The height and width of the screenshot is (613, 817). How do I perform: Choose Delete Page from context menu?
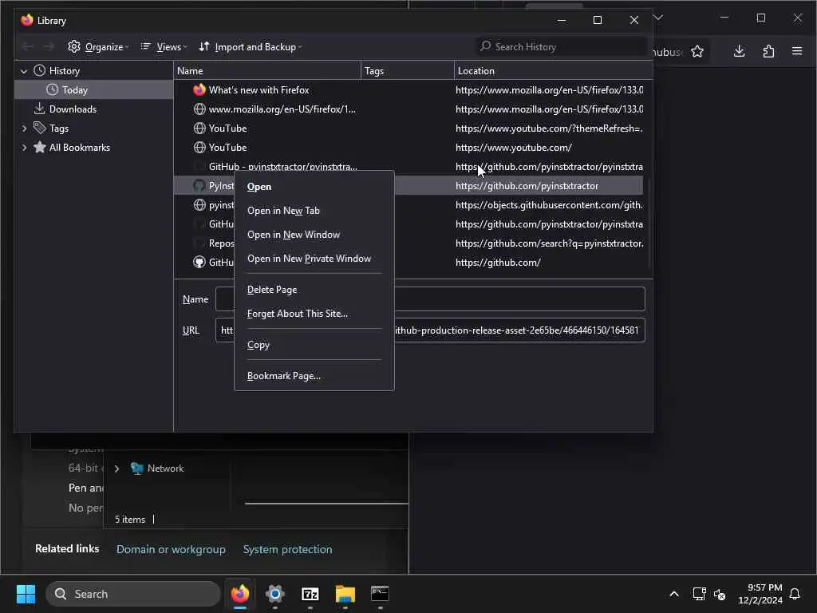point(314,290)
